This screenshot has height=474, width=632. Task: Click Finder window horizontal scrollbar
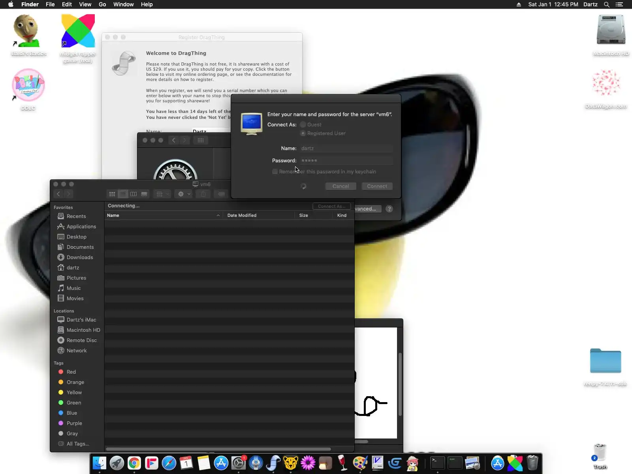coord(218,449)
